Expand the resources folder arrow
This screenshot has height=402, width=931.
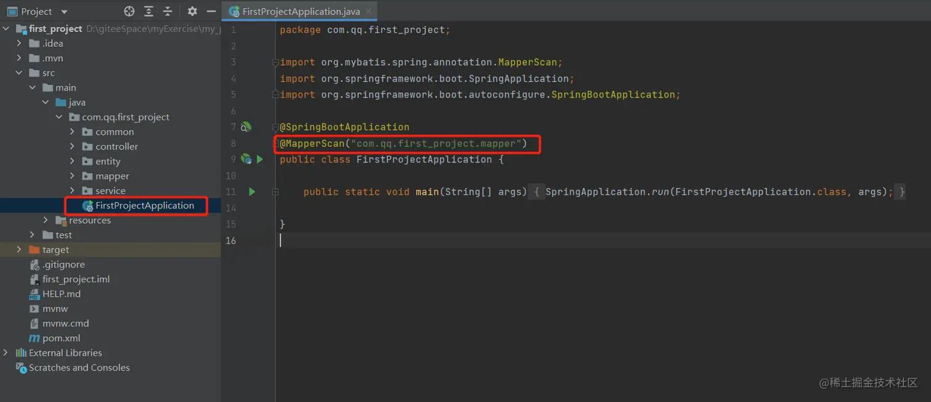(x=46, y=220)
